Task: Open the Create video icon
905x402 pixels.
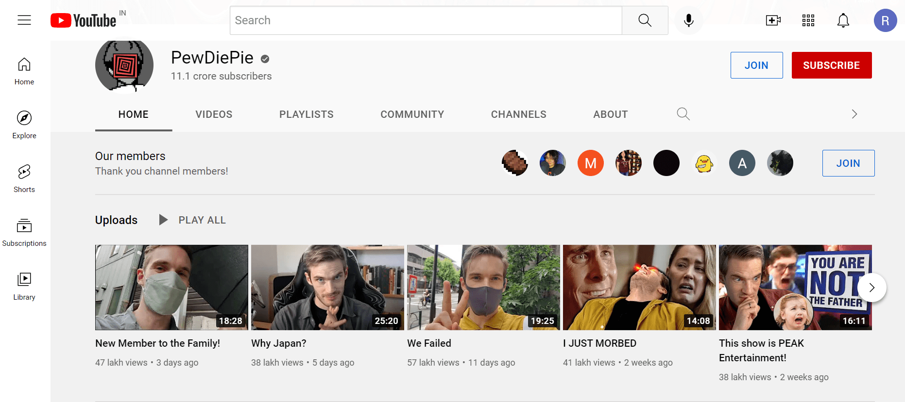Action: tap(773, 20)
